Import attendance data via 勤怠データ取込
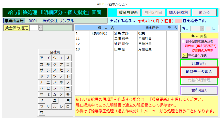 [199, 72]
